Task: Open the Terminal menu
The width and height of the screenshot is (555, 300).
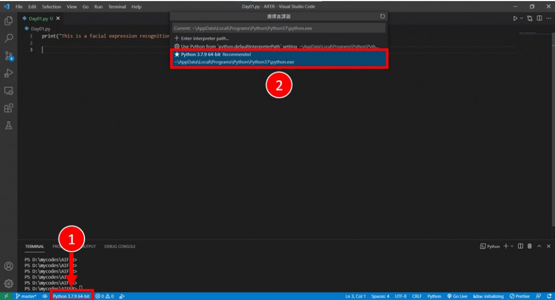Action: pyautogui.click(x=117, y=7)
